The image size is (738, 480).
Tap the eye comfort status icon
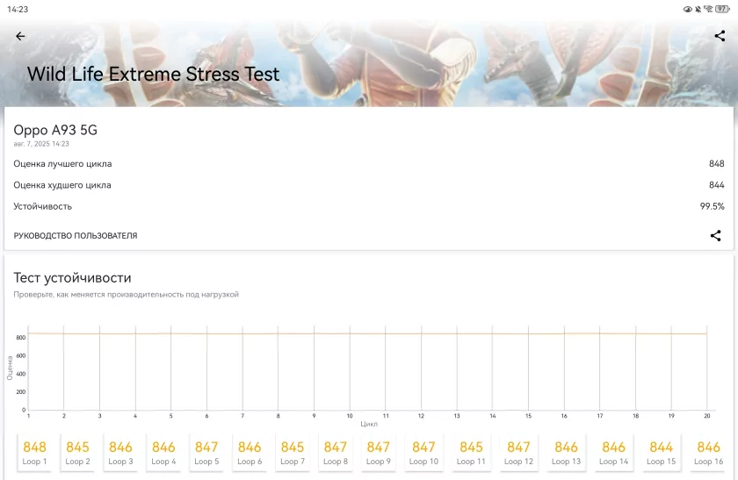tap(688, 9)
